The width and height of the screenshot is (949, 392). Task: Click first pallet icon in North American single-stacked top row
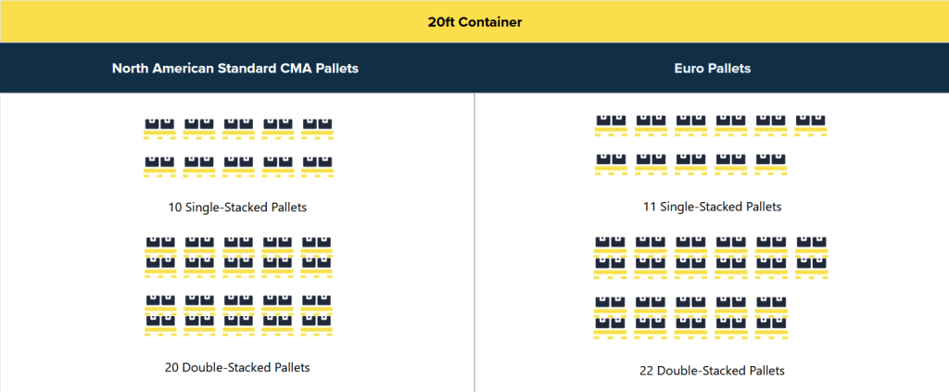[x=159, y=128]
